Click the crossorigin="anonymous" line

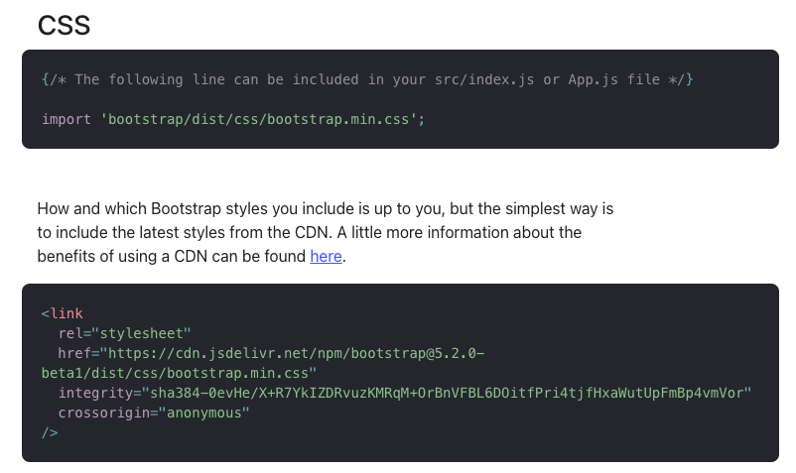tap(154, 413)
